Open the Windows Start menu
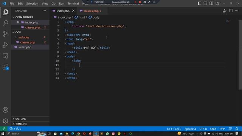The image size is (242, 136). 3,133
